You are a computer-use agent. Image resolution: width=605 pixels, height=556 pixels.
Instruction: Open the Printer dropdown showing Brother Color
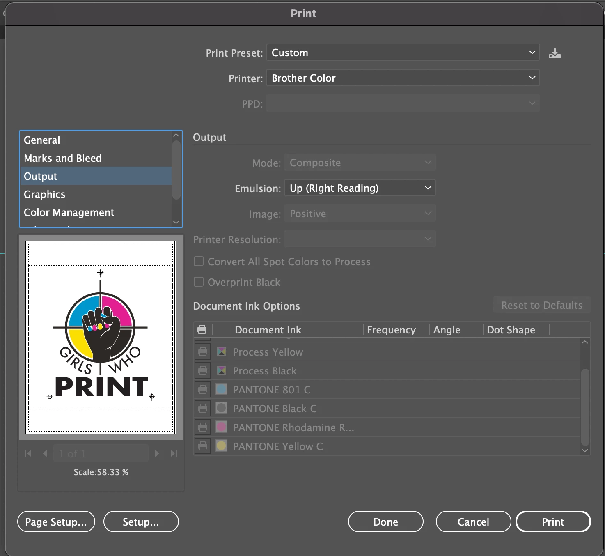click(x=403, y=78)
